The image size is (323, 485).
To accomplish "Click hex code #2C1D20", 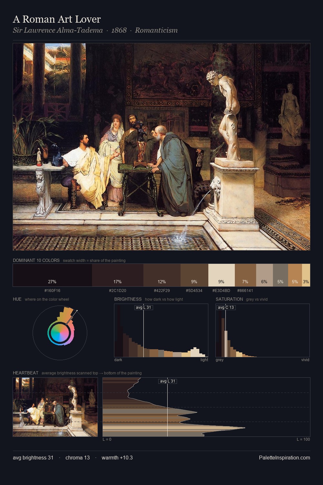I will pos(118,291).
